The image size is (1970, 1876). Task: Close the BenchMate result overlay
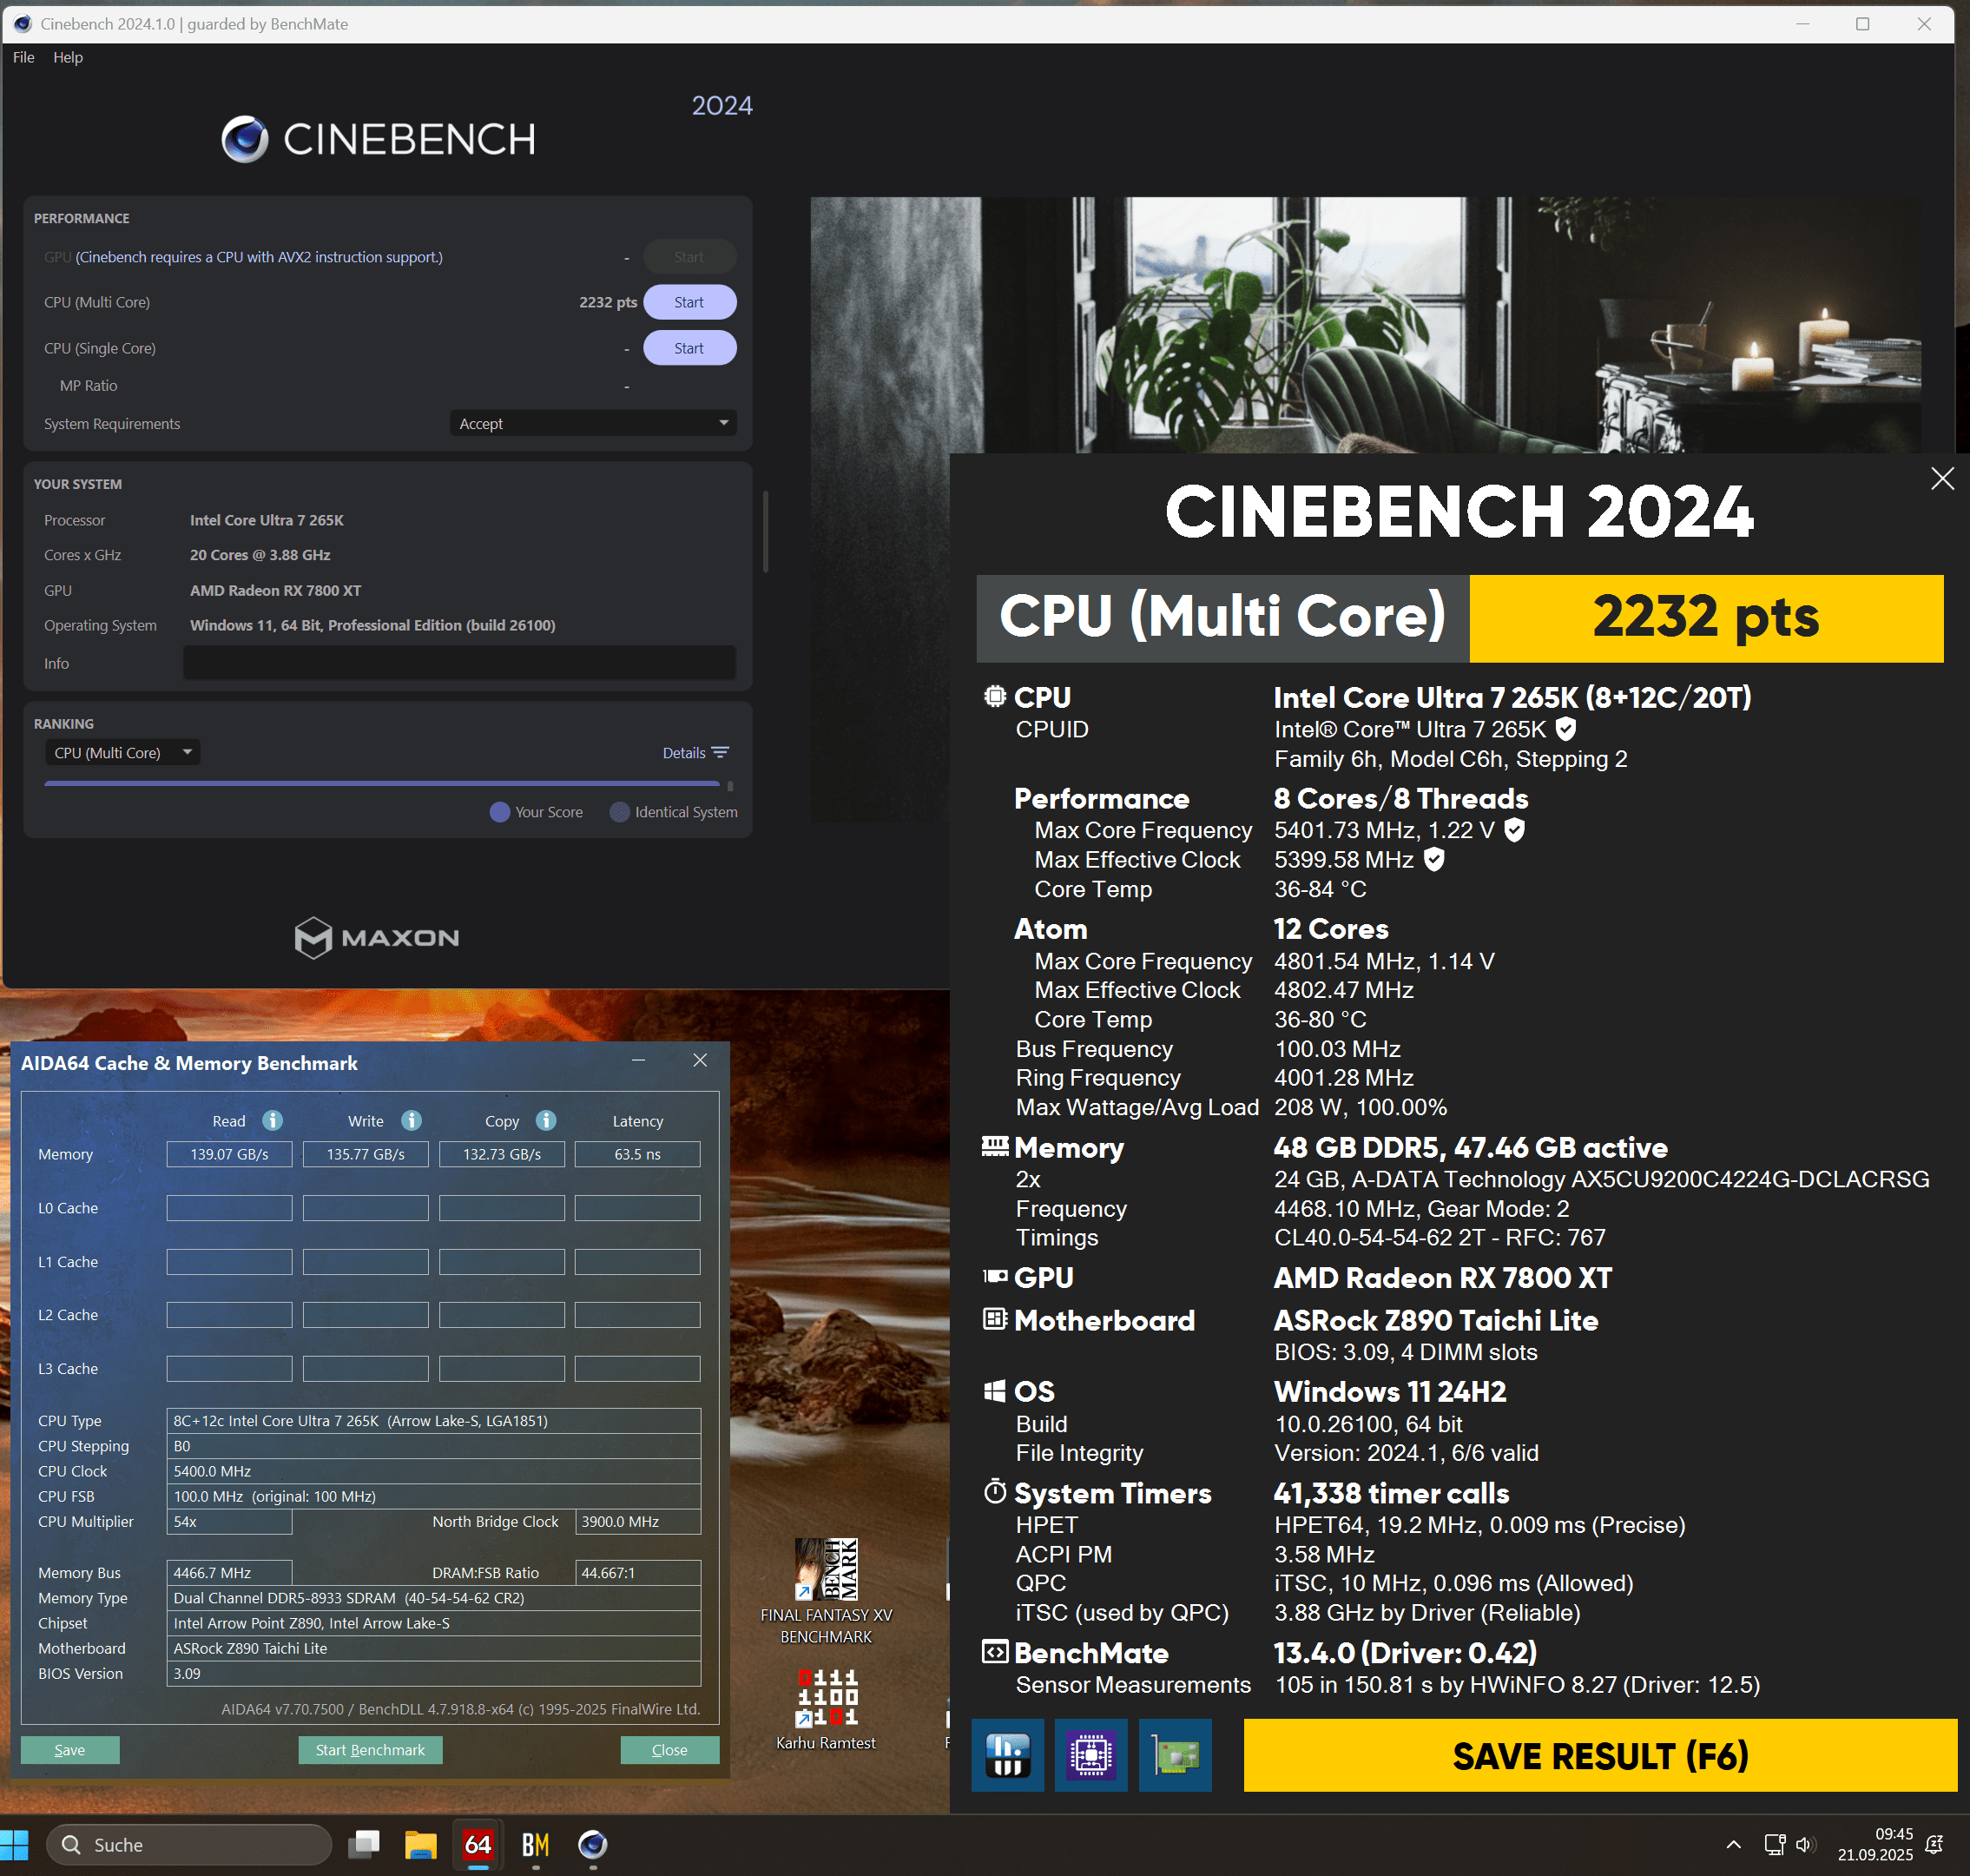1941,479
